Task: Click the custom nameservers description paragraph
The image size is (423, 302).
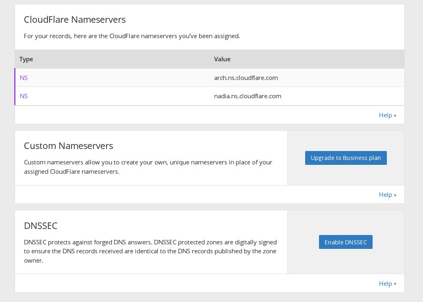Action: point(148,167)
